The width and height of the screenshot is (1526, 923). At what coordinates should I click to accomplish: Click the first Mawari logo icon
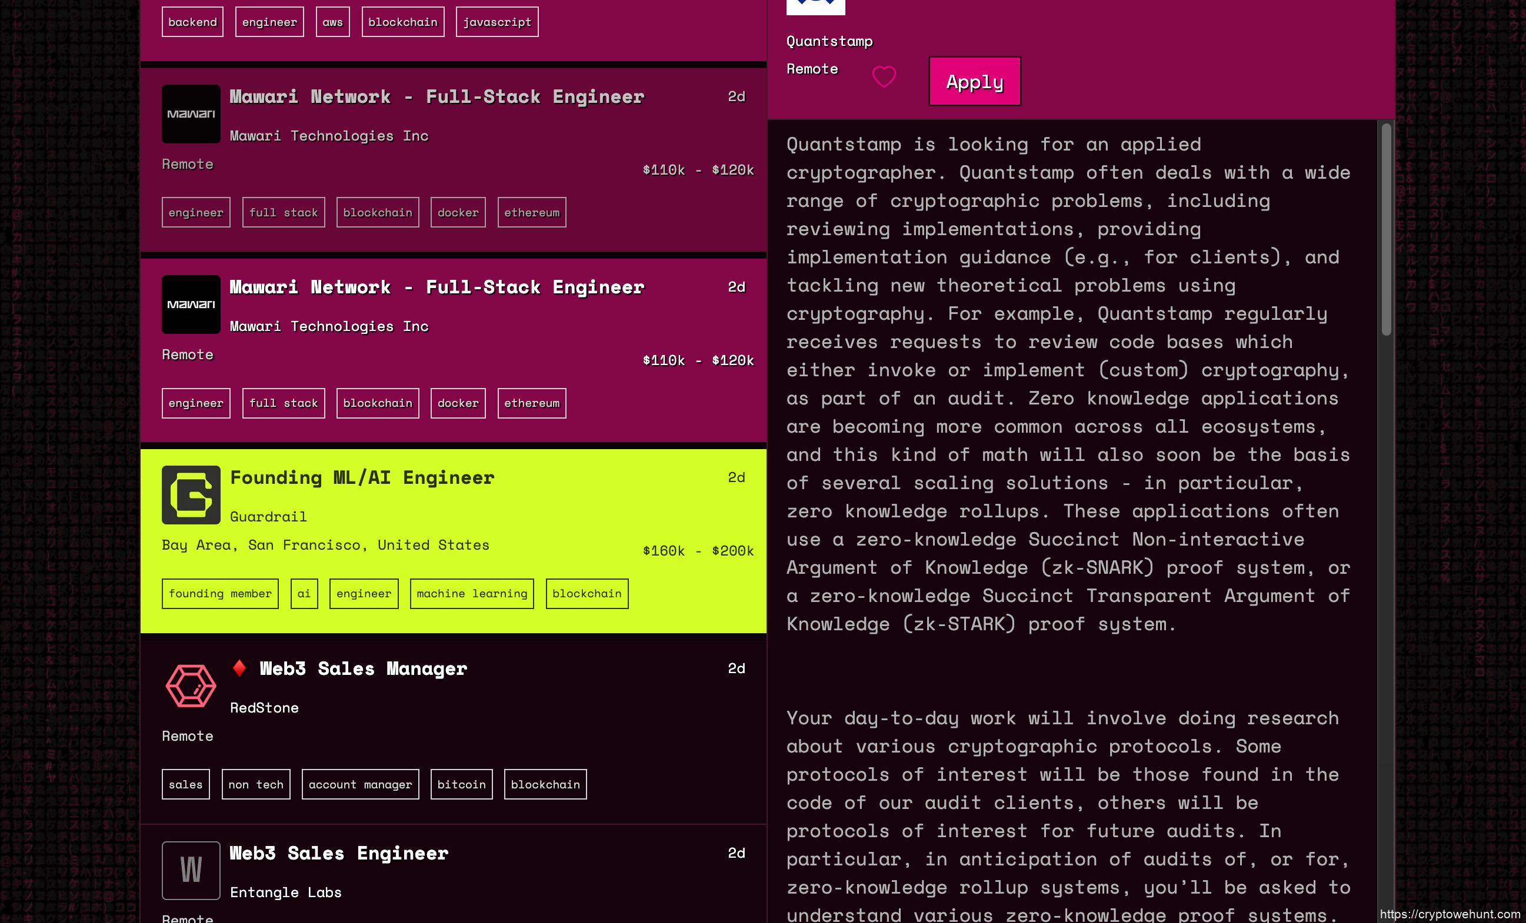pos(191,114)
